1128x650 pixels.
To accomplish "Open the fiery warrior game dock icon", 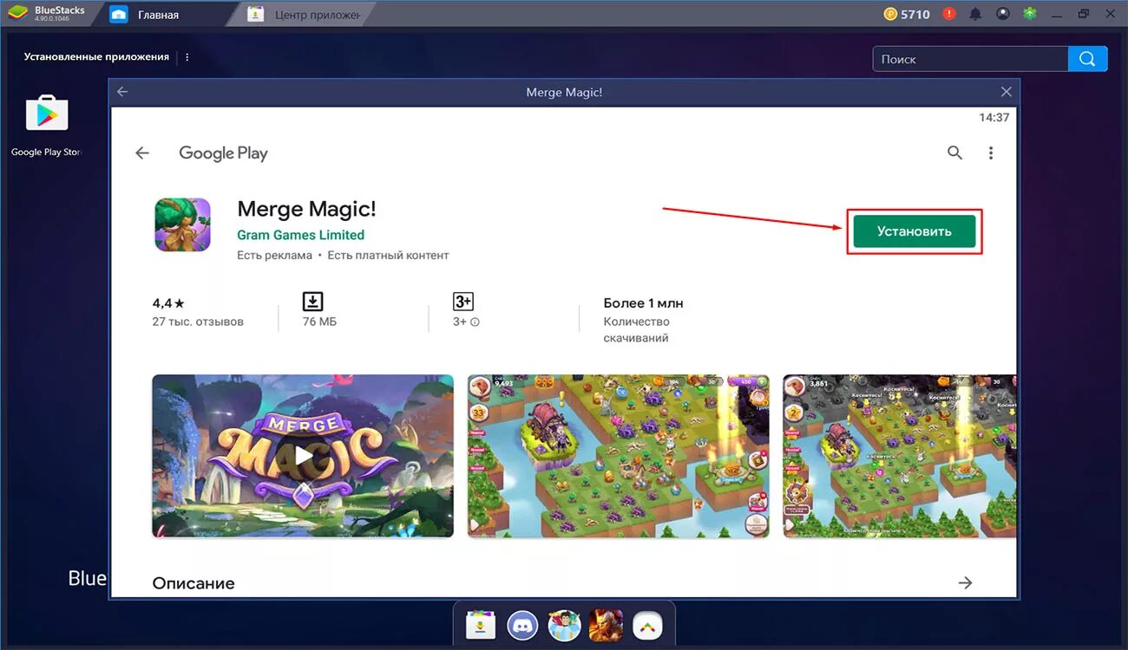I will click(x=606, y=624).
